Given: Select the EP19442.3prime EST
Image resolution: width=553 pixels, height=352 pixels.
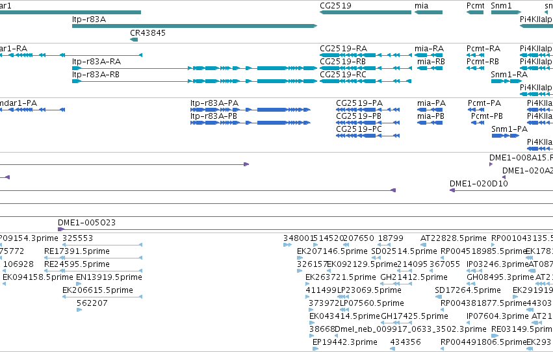Looking at the screenshot, I should (x=315, y=349).
